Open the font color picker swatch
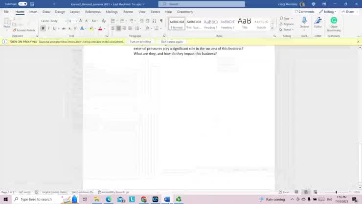Screen dimensions: 362x204 [100, 28]
